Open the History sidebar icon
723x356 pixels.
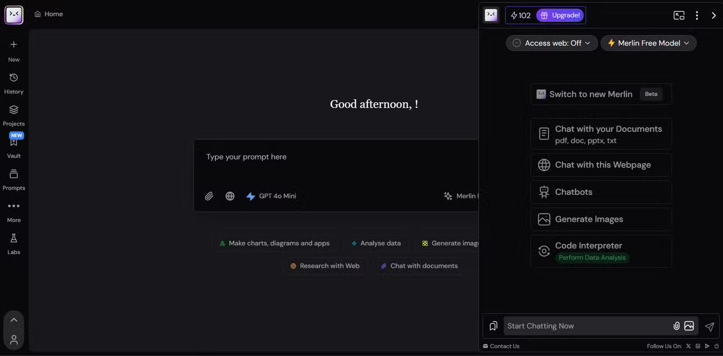pos(14,78)
